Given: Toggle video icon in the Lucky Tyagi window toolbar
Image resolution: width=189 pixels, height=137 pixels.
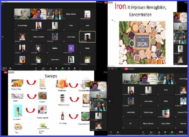Looking at the screenshot, I should [x=118, y=132].
